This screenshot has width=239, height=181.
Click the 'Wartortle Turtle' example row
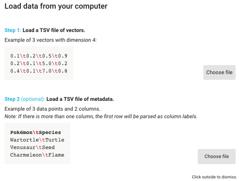coord(37,140)
